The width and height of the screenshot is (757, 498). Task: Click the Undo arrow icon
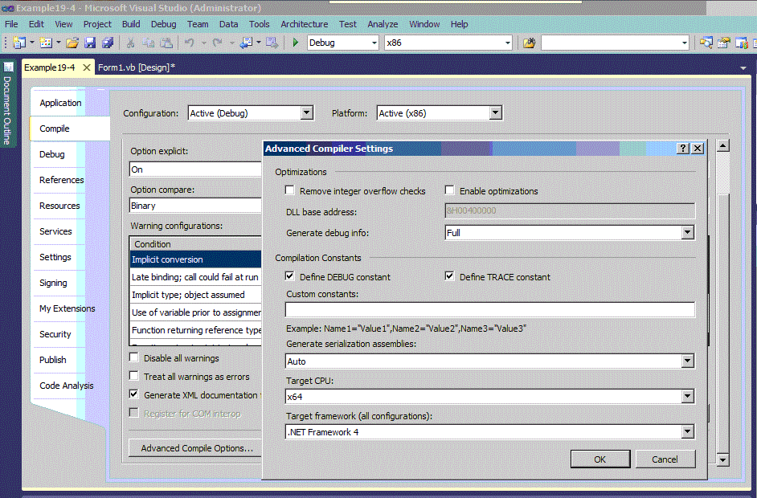[x=190, y=43]
